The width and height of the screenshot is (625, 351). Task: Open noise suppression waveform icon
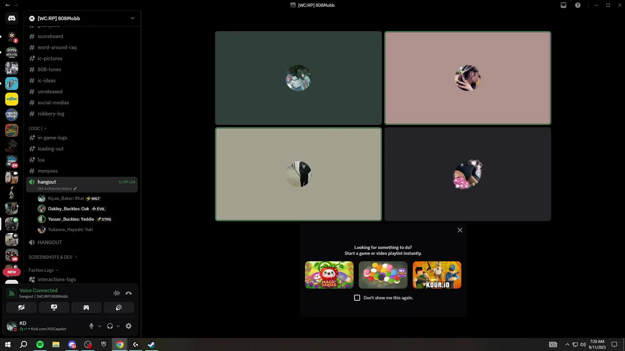pyautogui.click(x=117, y=293)
